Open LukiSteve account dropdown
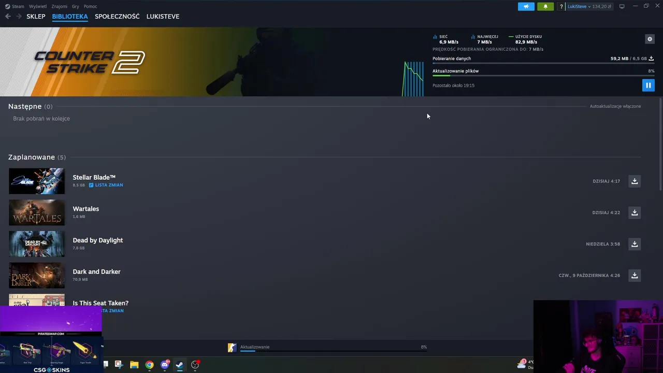The width and height of the screenshot is (663, 373). pyautogui.click(x=579, y=7)
